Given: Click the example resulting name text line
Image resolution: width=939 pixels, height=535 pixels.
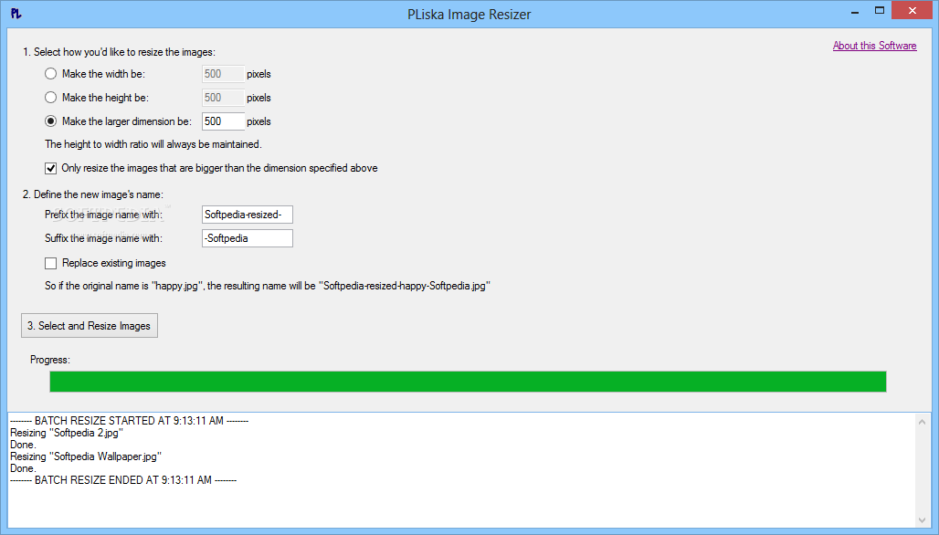Looking at the screenshot, I should (x=268, y=286).
